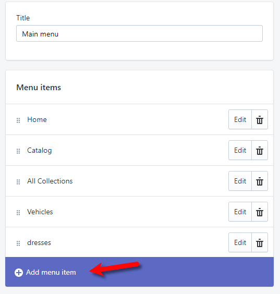
Task: Delete the Home menu item
Action: click(260, 119)
